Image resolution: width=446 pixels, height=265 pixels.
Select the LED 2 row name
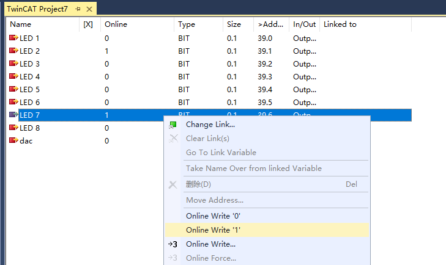pos(29,51)
